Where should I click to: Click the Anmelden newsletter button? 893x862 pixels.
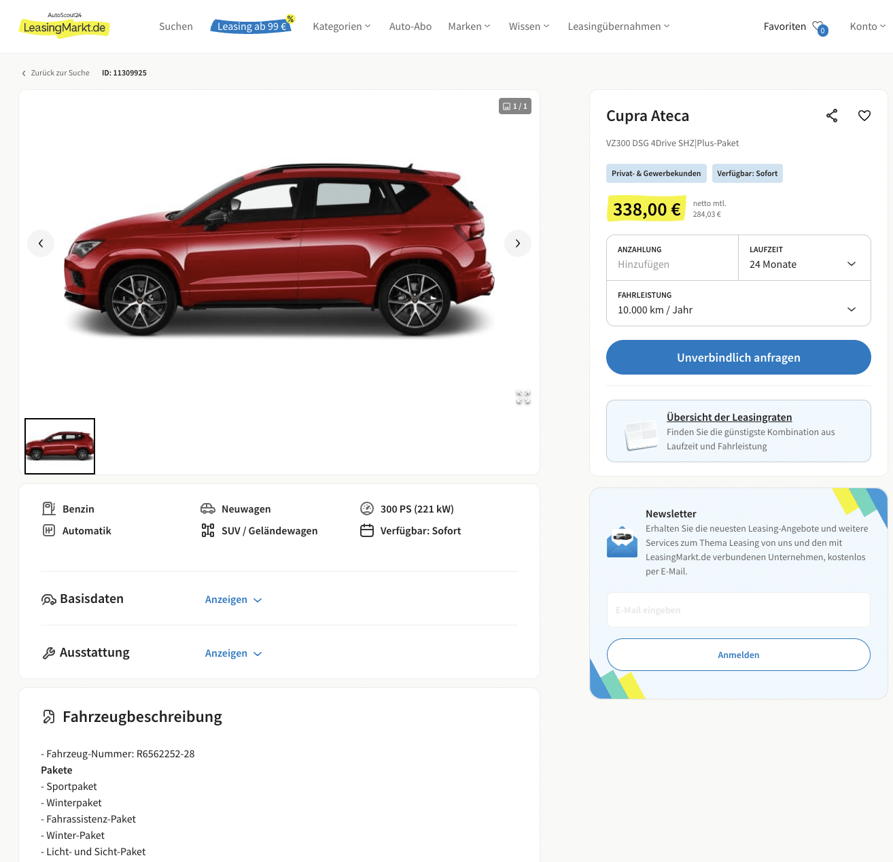(x=739, y=655)
